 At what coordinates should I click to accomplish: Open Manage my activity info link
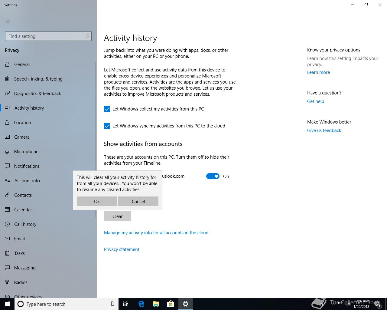pos(156,232)
